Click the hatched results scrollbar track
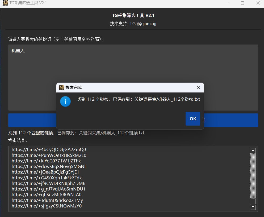 [253, 175]
